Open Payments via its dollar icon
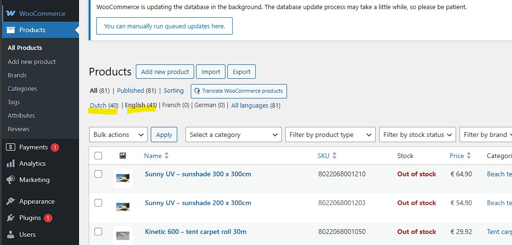 (11, 147)
